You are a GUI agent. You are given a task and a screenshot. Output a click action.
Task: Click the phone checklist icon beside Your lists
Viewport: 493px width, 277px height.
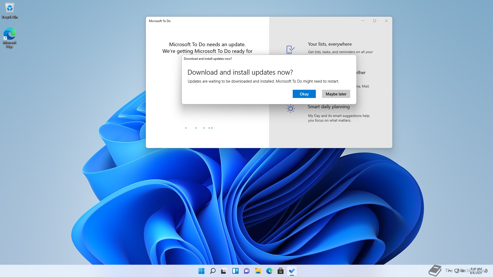290,50
